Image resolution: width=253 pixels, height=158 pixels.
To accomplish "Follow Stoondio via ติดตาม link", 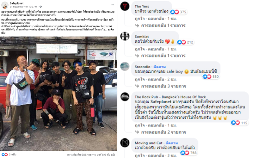I will coord(160,67).
